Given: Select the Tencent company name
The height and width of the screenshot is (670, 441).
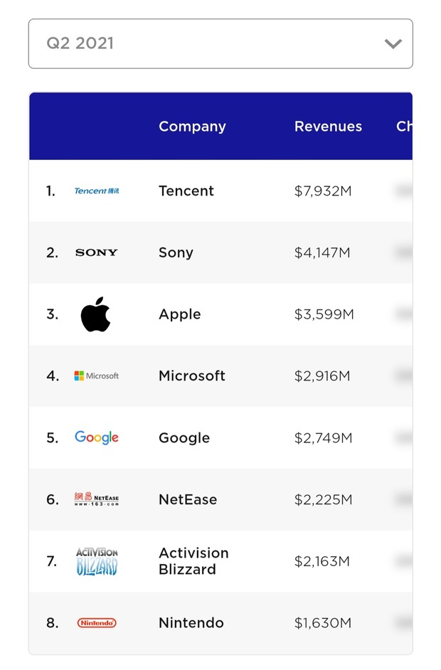Looking at the screenshot, I should [186, 191].
